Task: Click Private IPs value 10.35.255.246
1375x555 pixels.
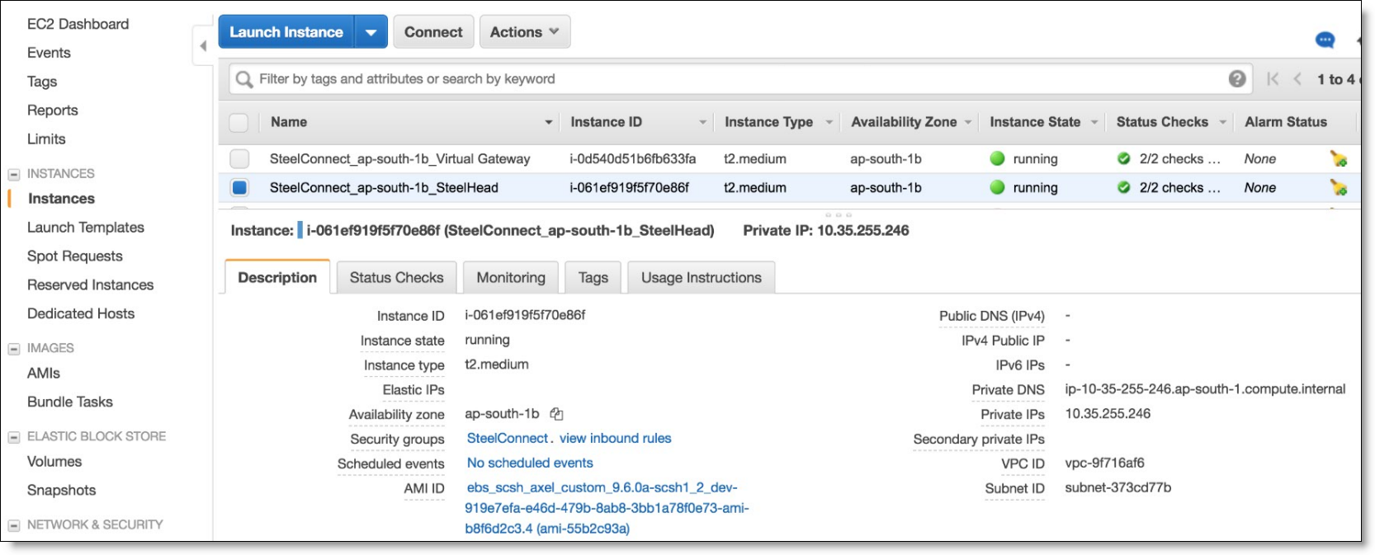Action: click(1108, 413)
